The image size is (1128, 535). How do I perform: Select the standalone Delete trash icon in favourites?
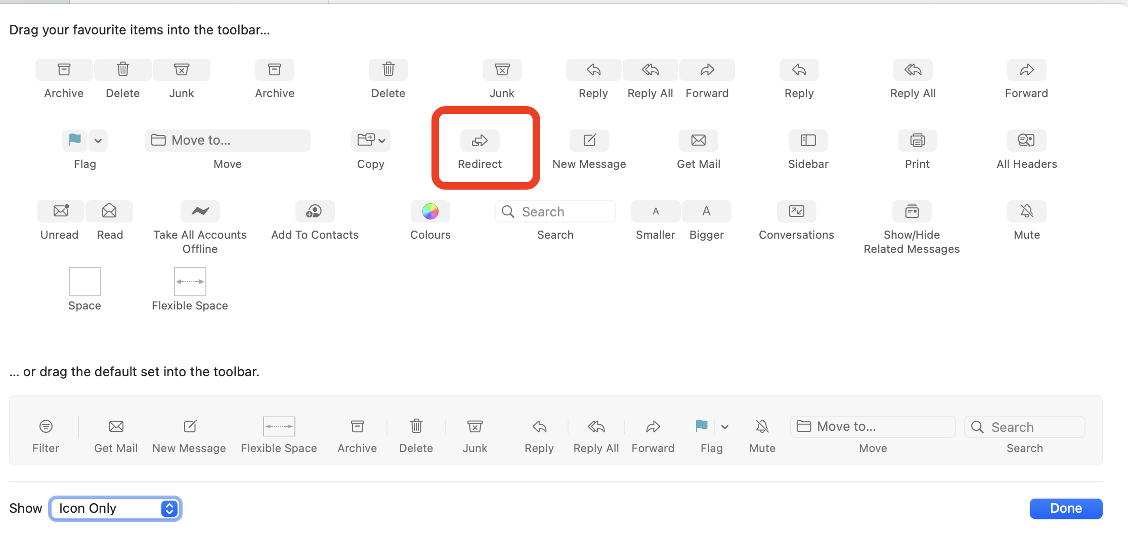(388, 70)
